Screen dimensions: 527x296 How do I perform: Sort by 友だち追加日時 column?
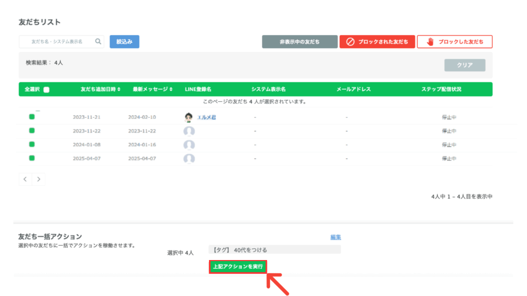click(x=100, y=89)
